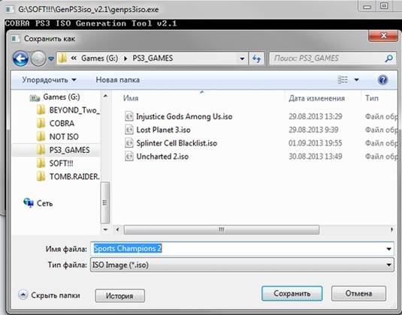Open recent locations dropdown arrow
Viewport: 402px width, 315px height.
click(51, 58)
